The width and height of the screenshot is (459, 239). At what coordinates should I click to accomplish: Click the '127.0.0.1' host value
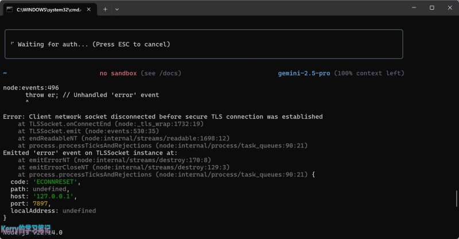[53, 196]
